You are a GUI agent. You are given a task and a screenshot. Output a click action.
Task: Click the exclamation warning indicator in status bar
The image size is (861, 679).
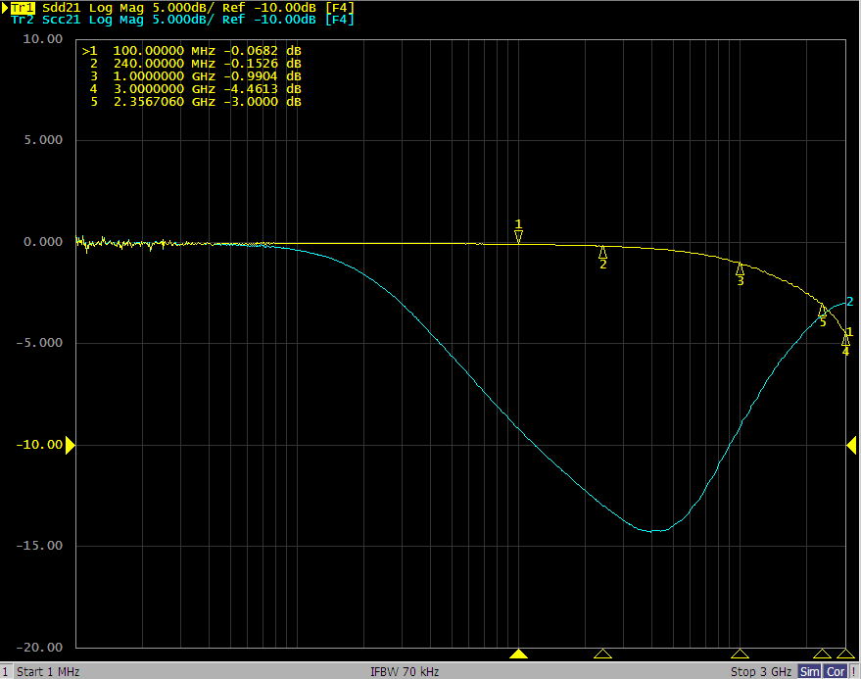[854, 671]
